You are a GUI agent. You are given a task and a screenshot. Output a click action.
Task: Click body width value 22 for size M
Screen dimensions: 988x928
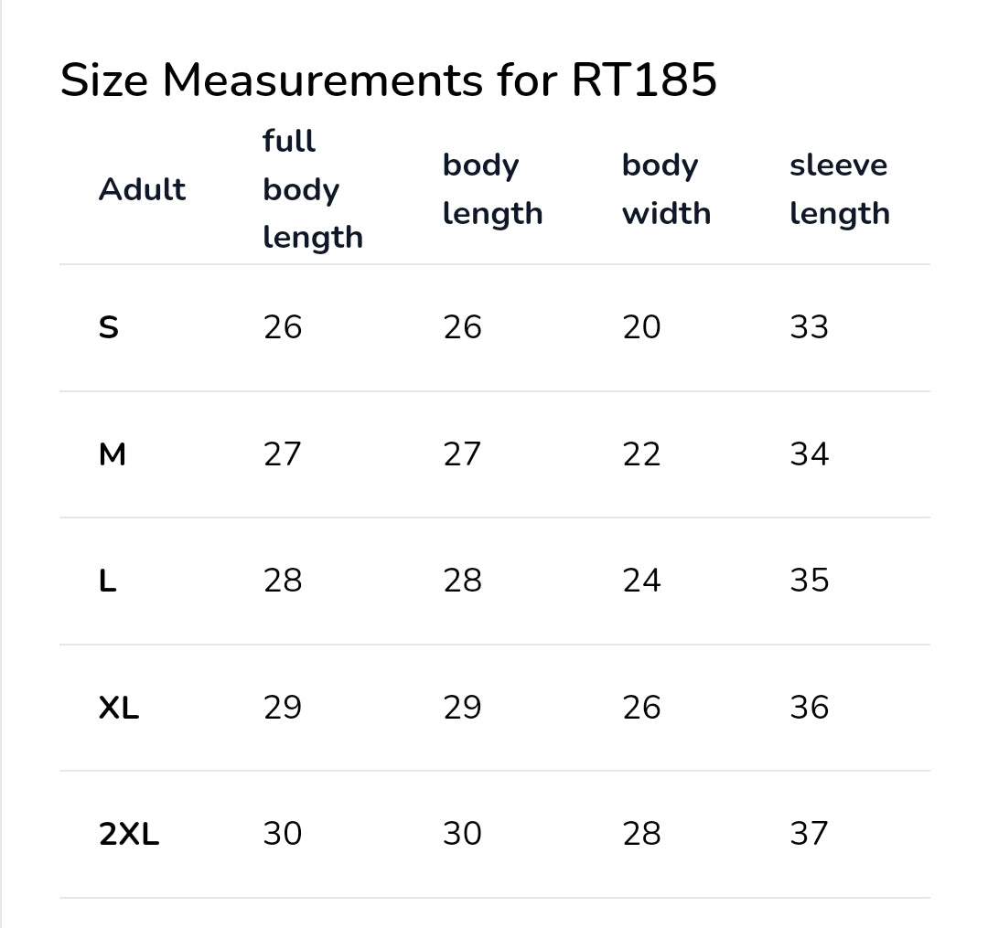coord(641,453)
